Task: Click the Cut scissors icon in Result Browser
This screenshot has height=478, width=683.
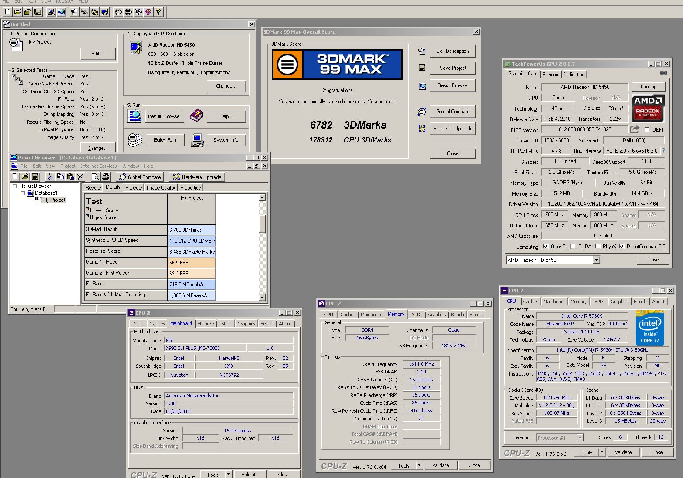Action: (x=50, y=176)
